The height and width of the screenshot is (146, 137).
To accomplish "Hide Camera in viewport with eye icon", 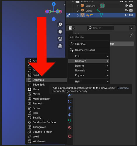I will click(126, 6).
